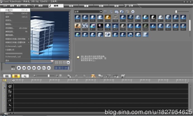This screenshot has height=116, width=193.
Task: Enlarge the preview window button
Action: pyautogui.click(x=68, y=63)
